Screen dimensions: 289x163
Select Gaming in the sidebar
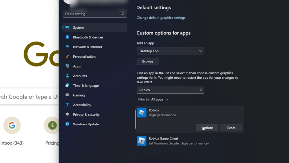point(95,95)
